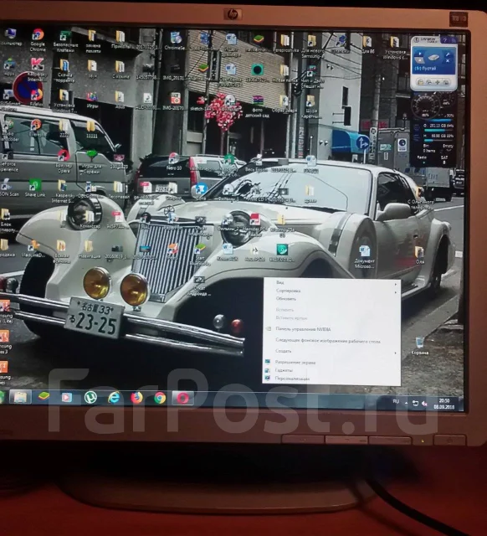Open the Корзина recycle bin icon

[420, 346]
